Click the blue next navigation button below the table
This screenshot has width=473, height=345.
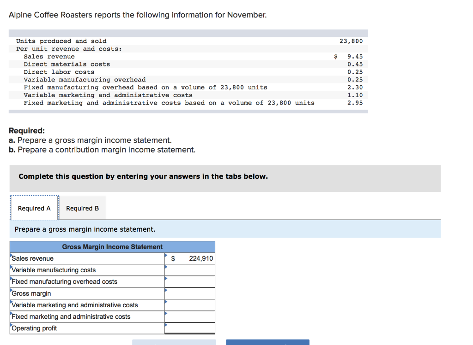[267, 342]
